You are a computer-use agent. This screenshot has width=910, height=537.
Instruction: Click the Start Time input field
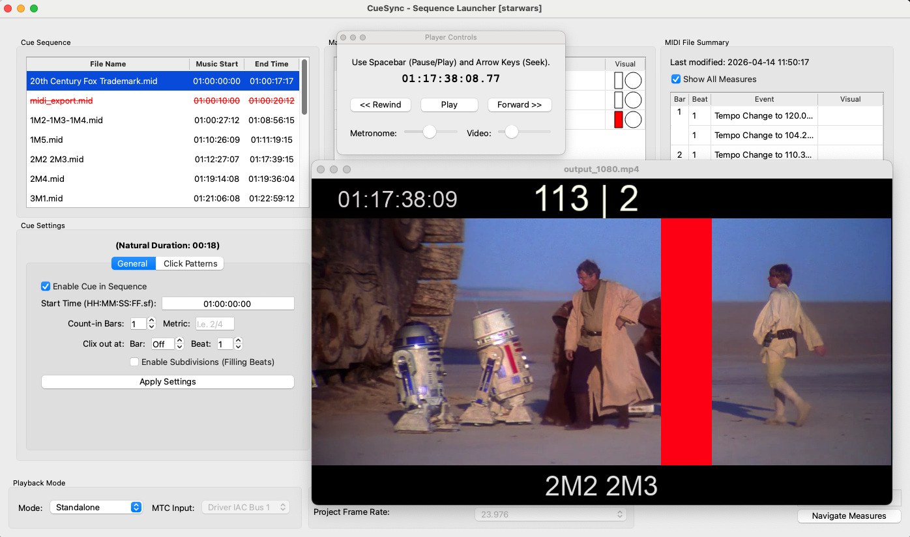227,304
